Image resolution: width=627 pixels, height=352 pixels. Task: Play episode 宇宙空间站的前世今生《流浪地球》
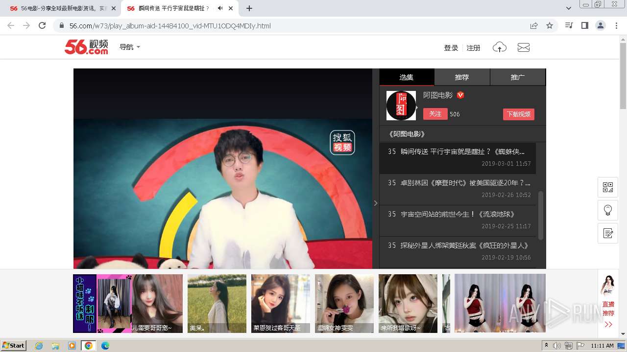pyautogui.click(x=458, y=220)
